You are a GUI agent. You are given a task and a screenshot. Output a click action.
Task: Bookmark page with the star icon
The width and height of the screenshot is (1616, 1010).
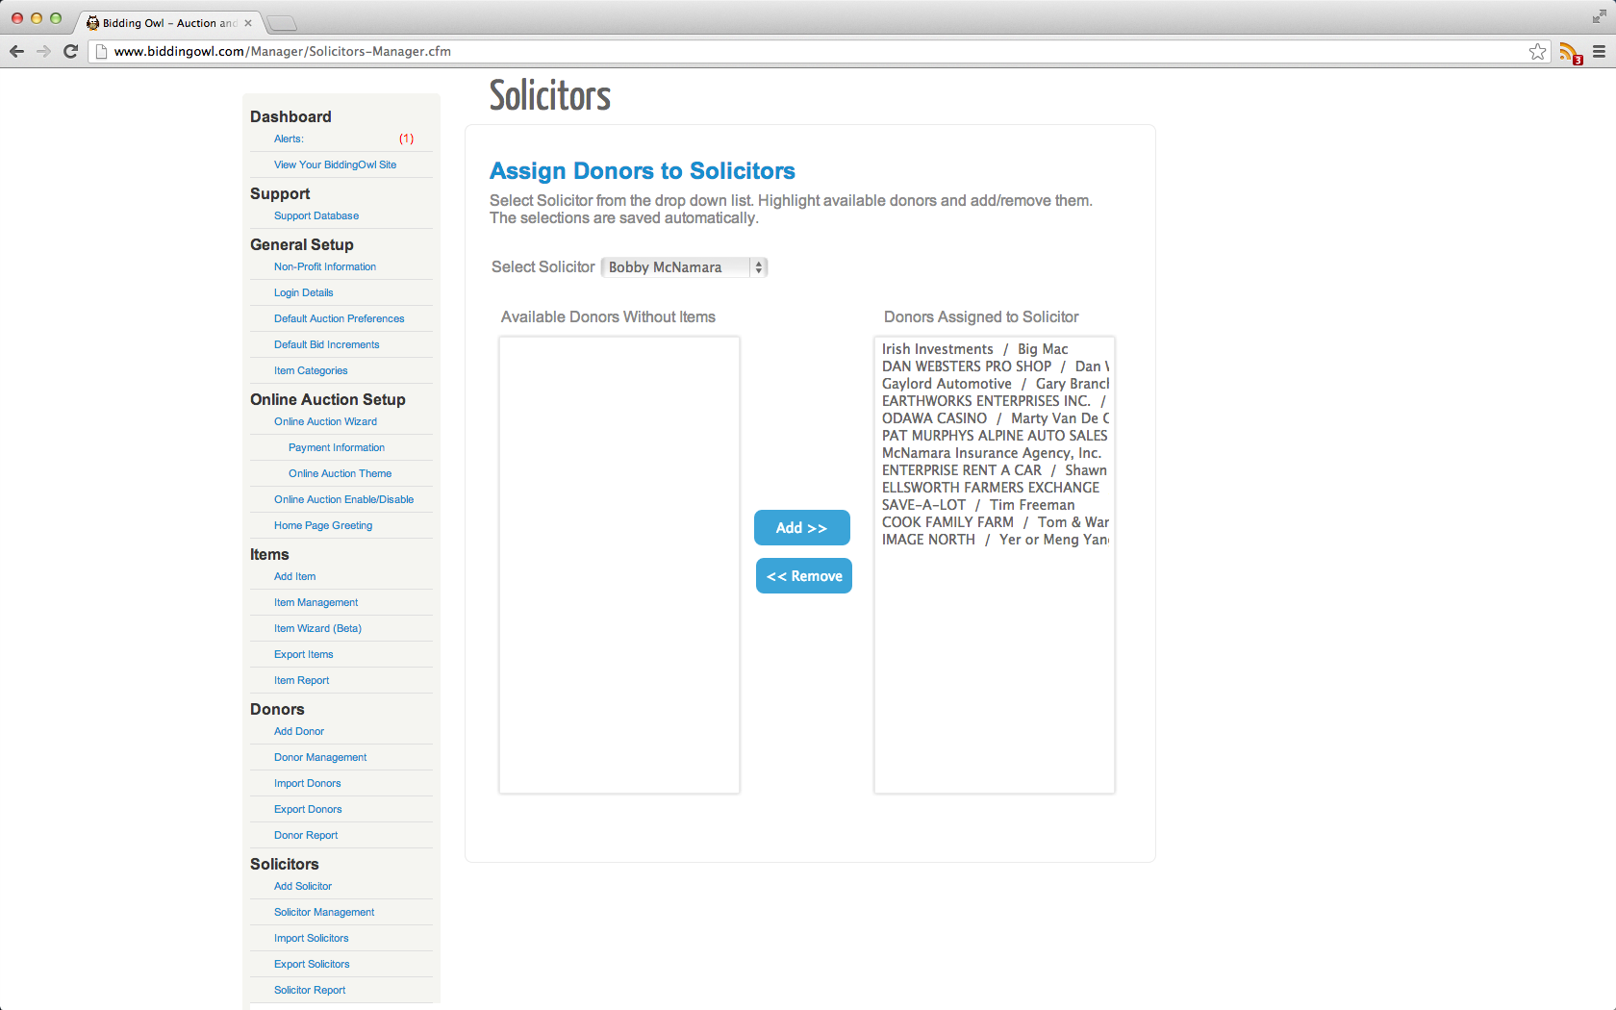(1537, 52)
